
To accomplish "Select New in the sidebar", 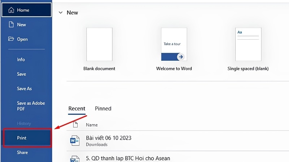I will (26, 24).
